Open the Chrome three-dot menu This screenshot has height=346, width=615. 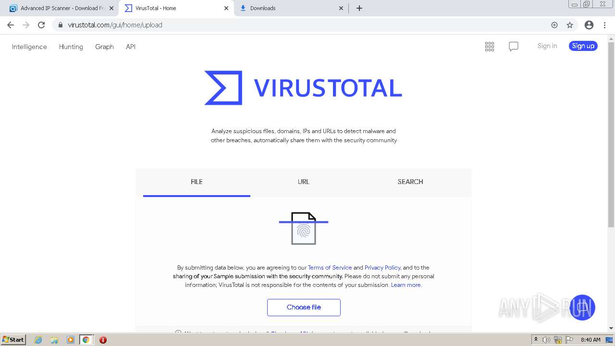pyautogui.click(x=604, y=25)
